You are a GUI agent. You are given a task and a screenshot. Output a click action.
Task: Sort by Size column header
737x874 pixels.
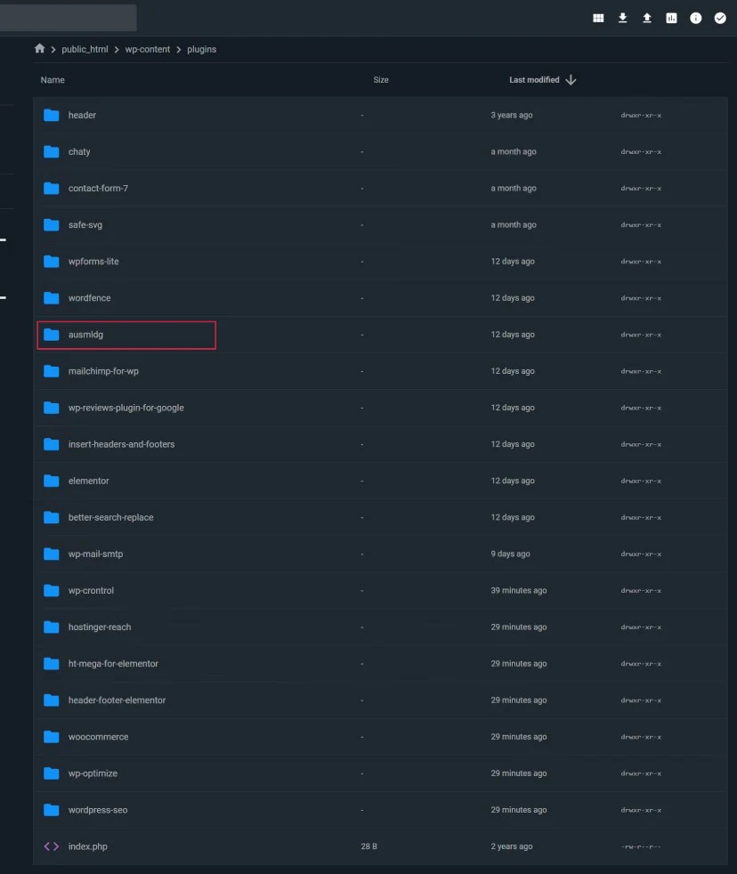(381, 80)
